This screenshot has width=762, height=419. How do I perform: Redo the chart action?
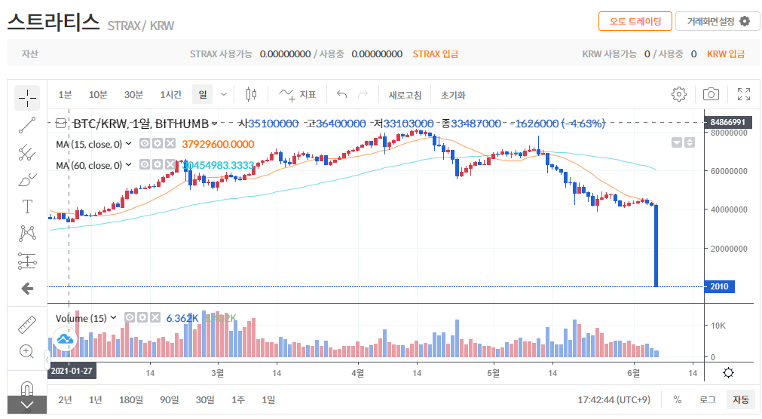pyautogui.click(x=363, y=94)
